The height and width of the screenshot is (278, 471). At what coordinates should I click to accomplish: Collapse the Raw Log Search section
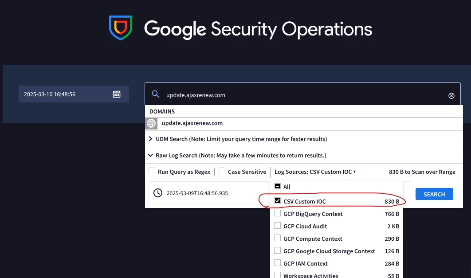coord(150,155)
